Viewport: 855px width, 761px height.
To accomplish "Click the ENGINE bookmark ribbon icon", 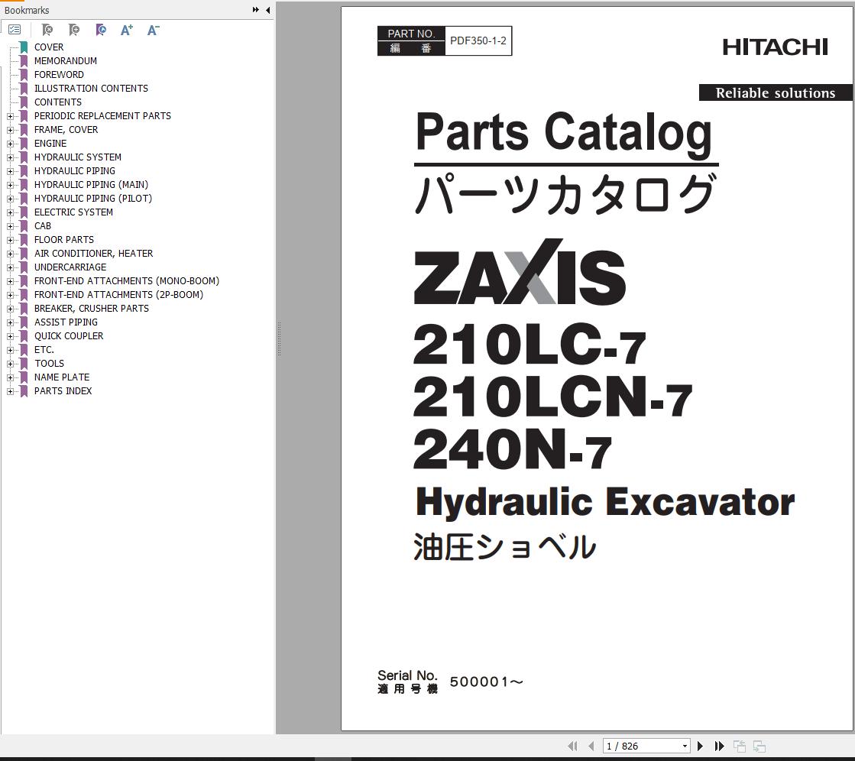I will 24,144.
